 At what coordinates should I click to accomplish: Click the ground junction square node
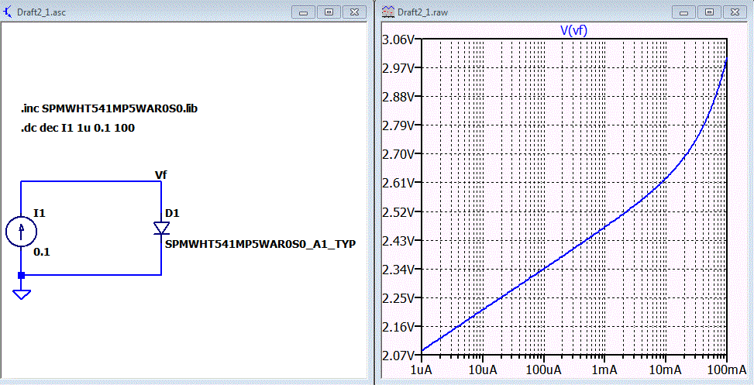pyautogui.click(x=21, y=276)
